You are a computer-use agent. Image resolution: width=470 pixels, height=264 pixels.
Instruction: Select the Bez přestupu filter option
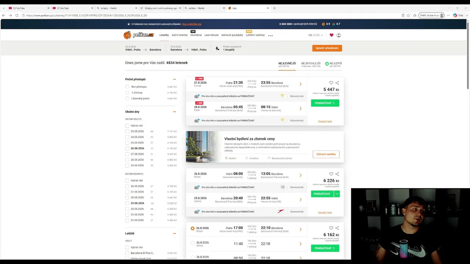127,87
